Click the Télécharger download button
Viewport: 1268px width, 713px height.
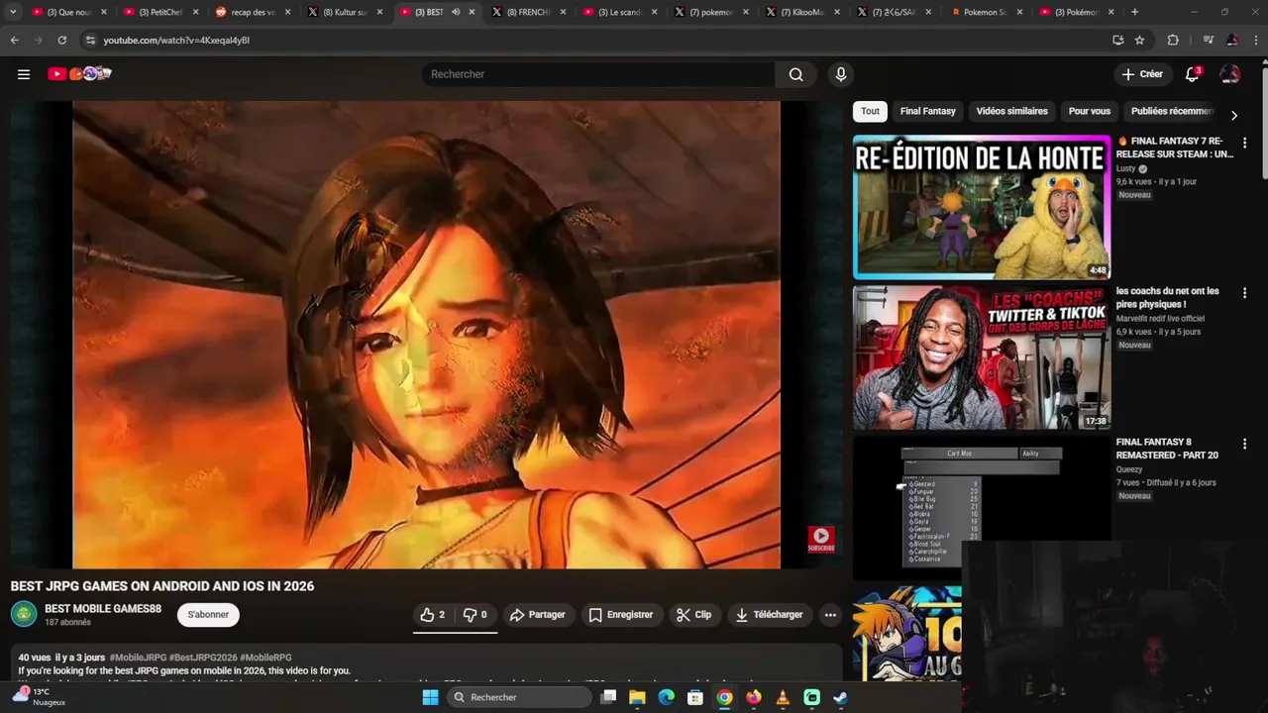coord(769,615)
